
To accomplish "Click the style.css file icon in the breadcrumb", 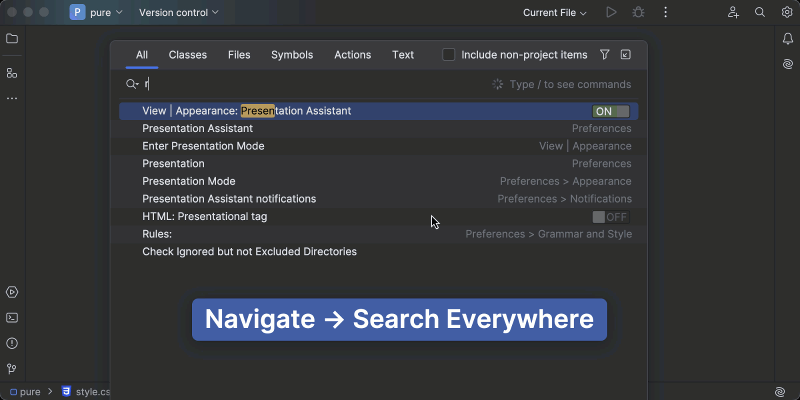I will pyautogui.click(x=66, y=391).
